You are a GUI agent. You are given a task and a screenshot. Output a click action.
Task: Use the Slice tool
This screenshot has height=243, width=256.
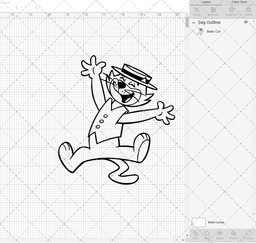[195, 235]
